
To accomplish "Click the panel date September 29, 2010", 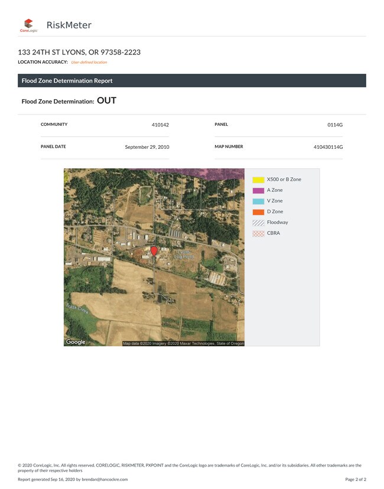I will click(x=147, y=146).
